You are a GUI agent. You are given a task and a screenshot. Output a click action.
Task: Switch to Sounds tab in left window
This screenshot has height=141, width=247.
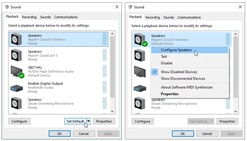[45, 17]
